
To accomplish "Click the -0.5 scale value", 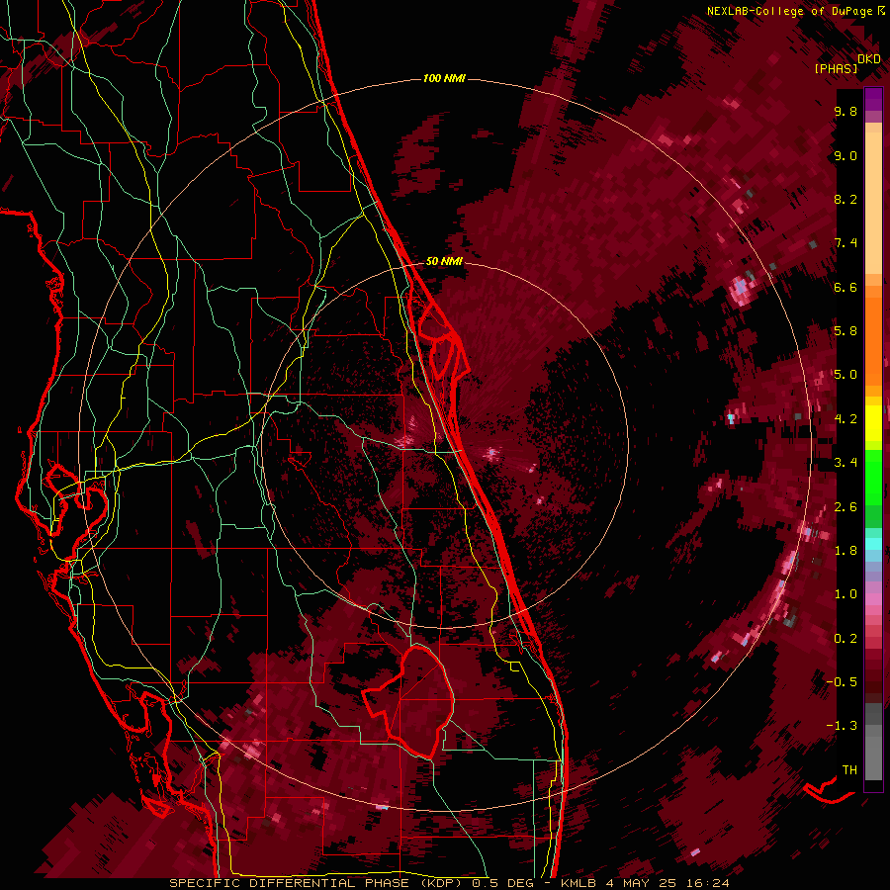I will 842,682.
